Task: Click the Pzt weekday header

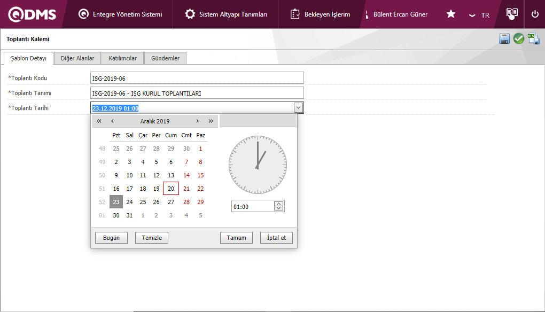Action: pos(116,135)
